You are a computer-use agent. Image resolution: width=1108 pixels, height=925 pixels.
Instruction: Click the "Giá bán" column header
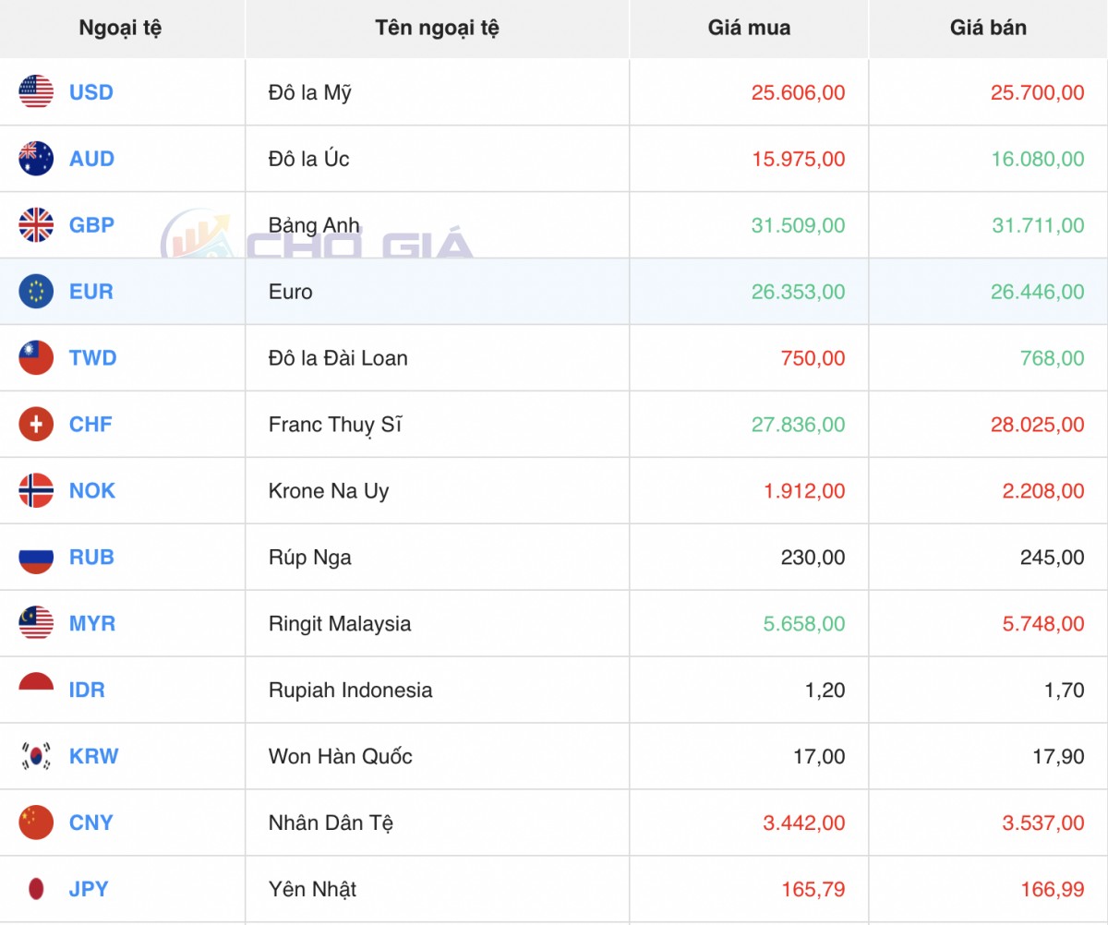pyautogui.click(x=988, y=28)
